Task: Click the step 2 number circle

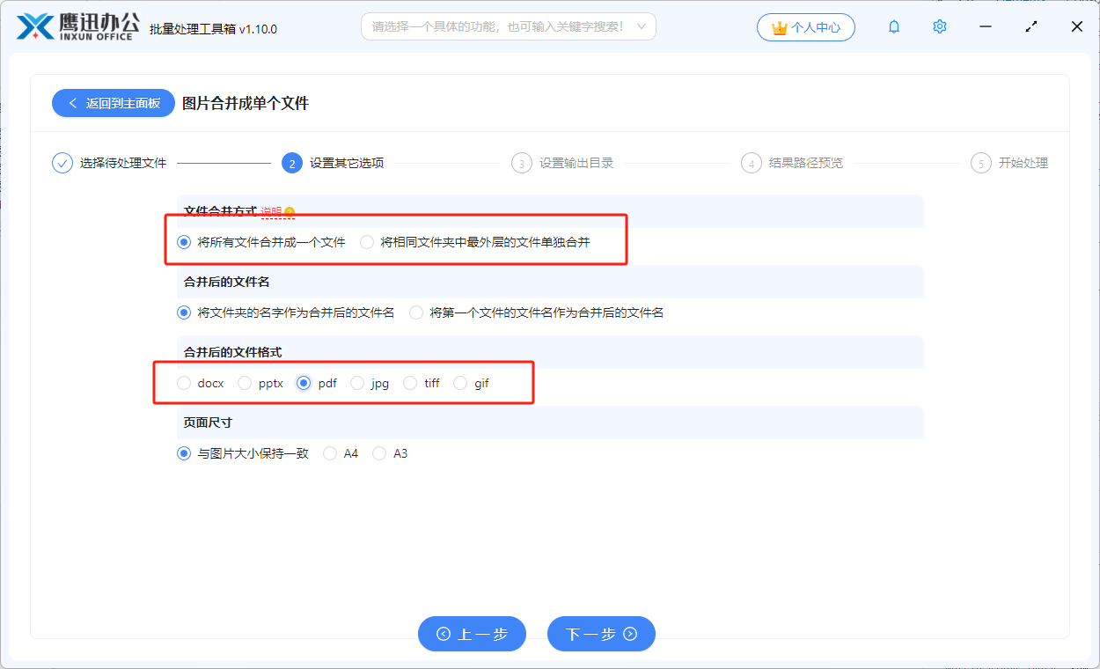Action: pyautogui.click(x=292, y=163)
